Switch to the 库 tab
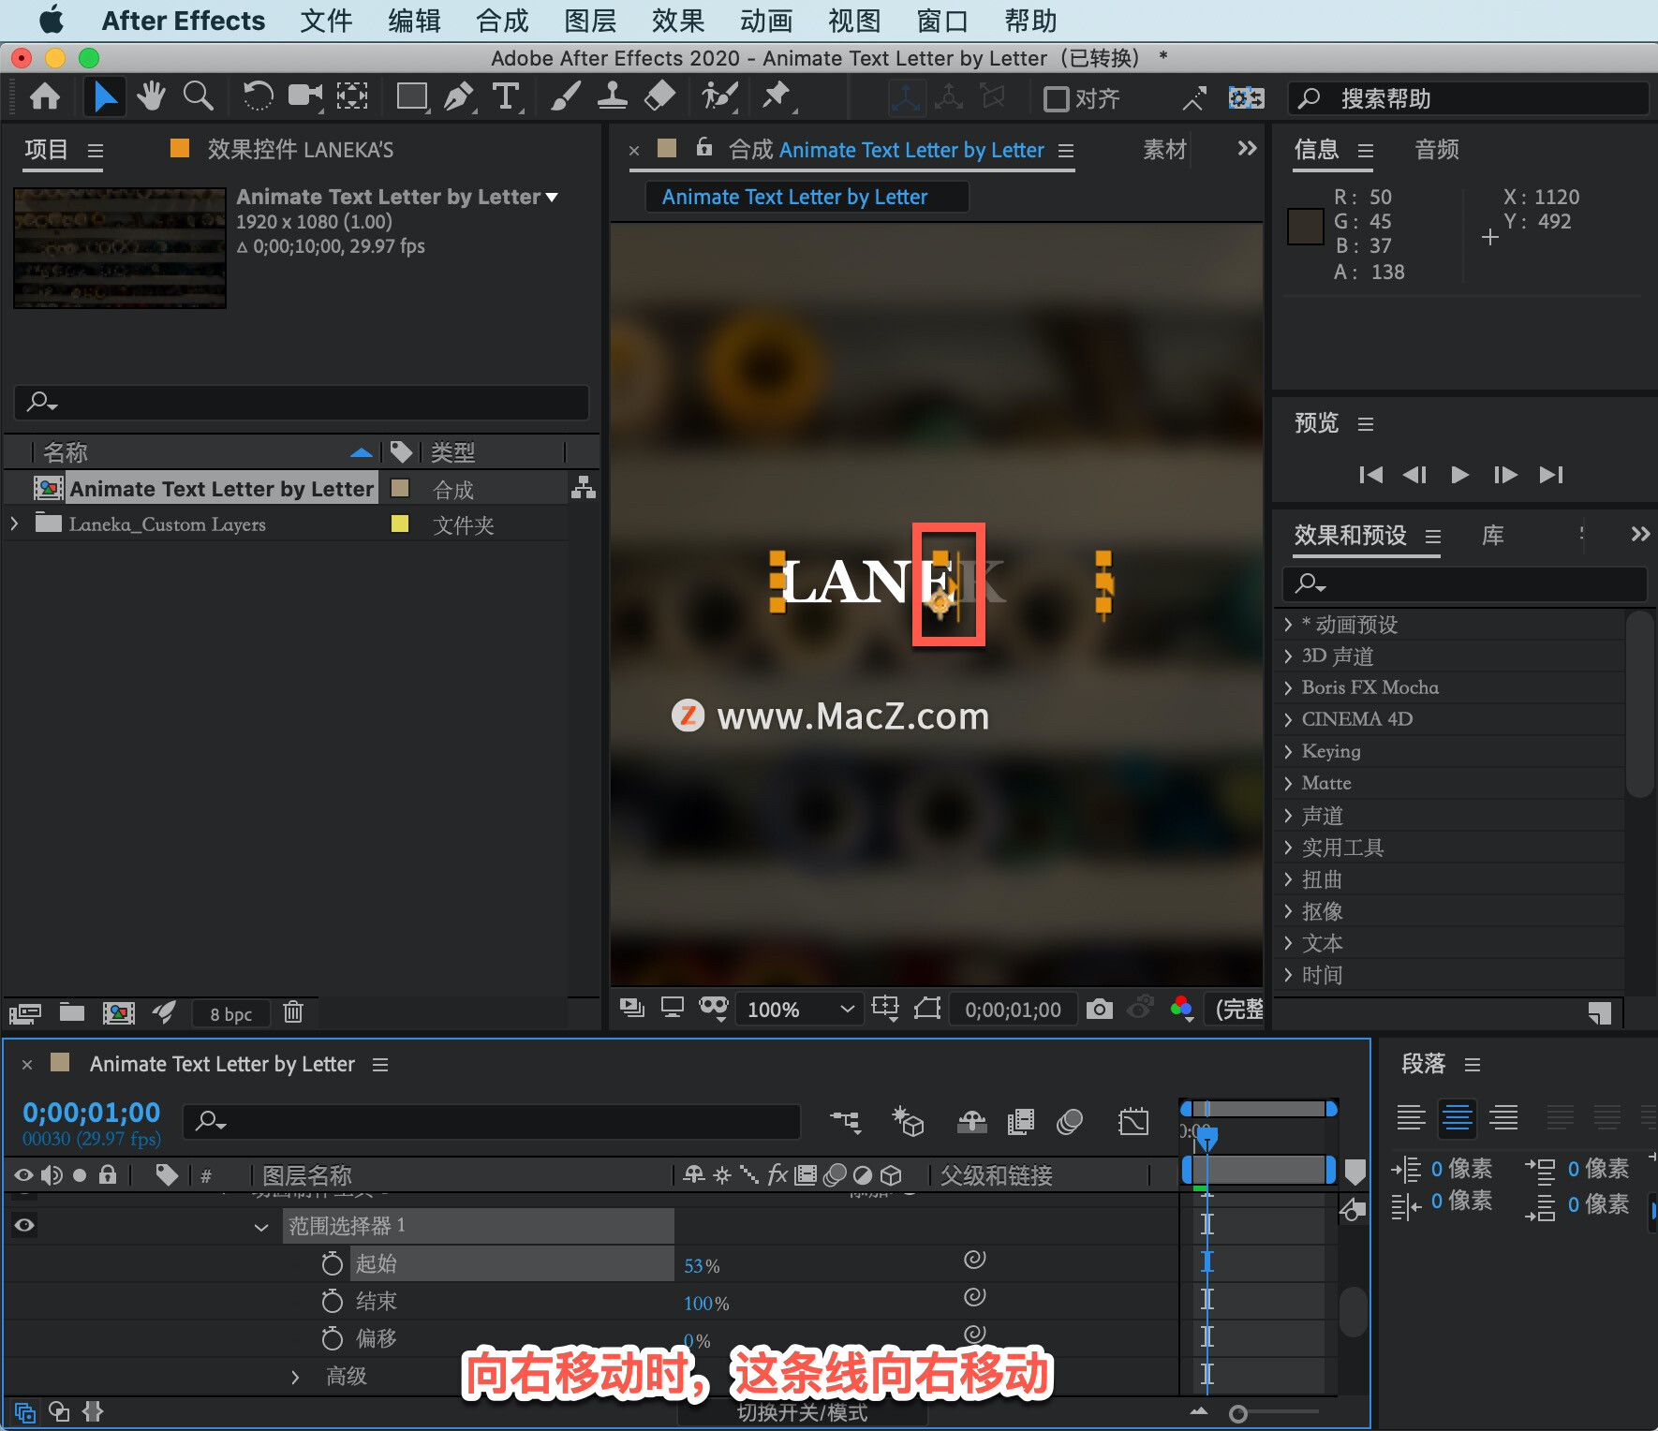Screen dimensions: 1658x1431 1493,536
